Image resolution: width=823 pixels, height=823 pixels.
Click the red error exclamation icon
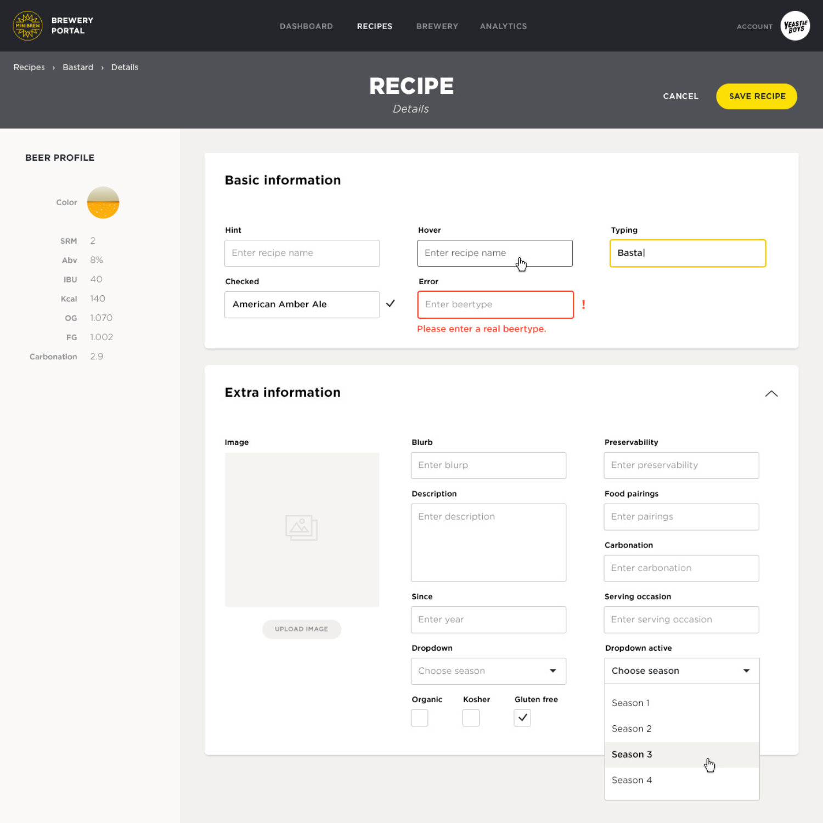click(x=583, y=305)
